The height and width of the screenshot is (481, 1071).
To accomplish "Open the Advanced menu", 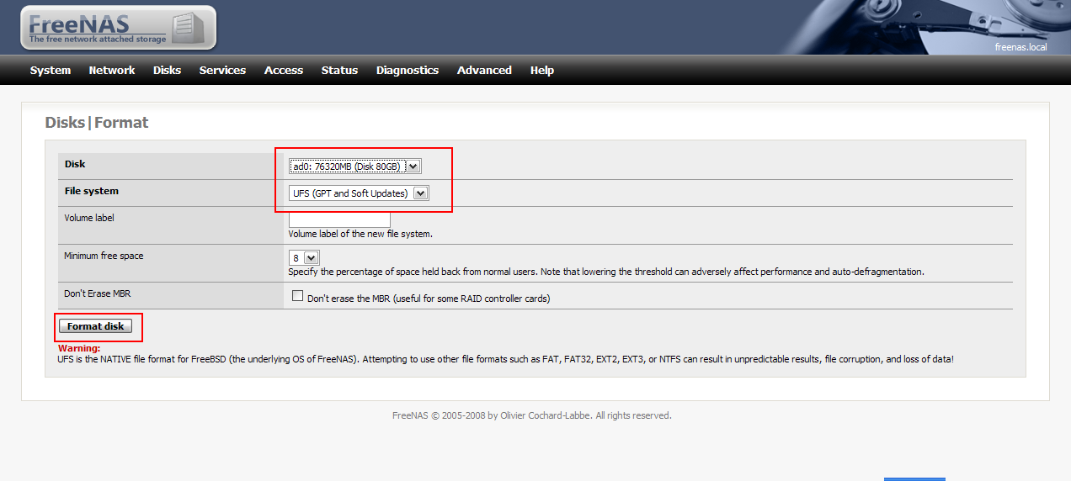I will point(484,71).
